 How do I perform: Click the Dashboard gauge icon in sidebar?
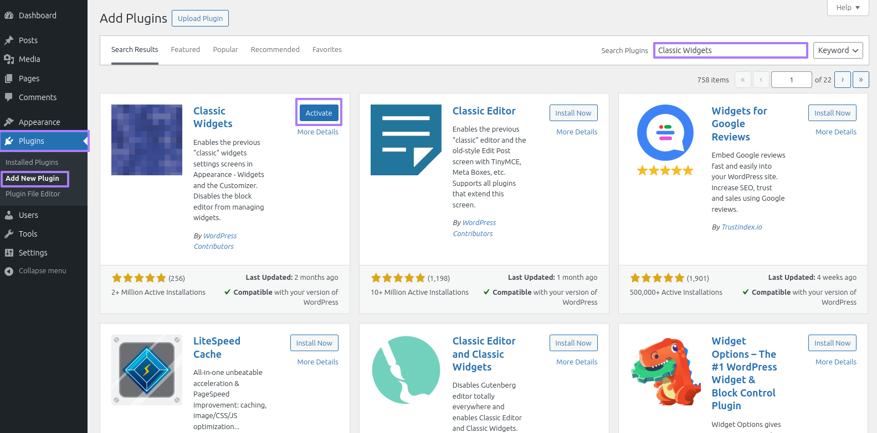(x=9, y=15)
